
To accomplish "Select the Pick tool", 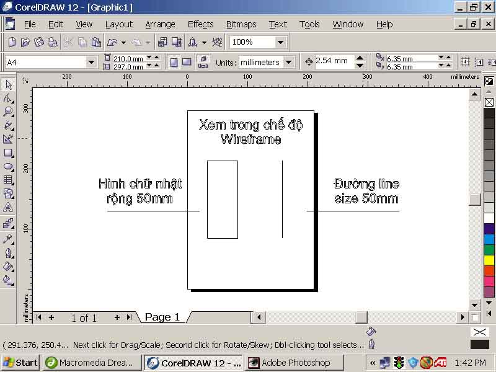I will (x=8, y=84).
